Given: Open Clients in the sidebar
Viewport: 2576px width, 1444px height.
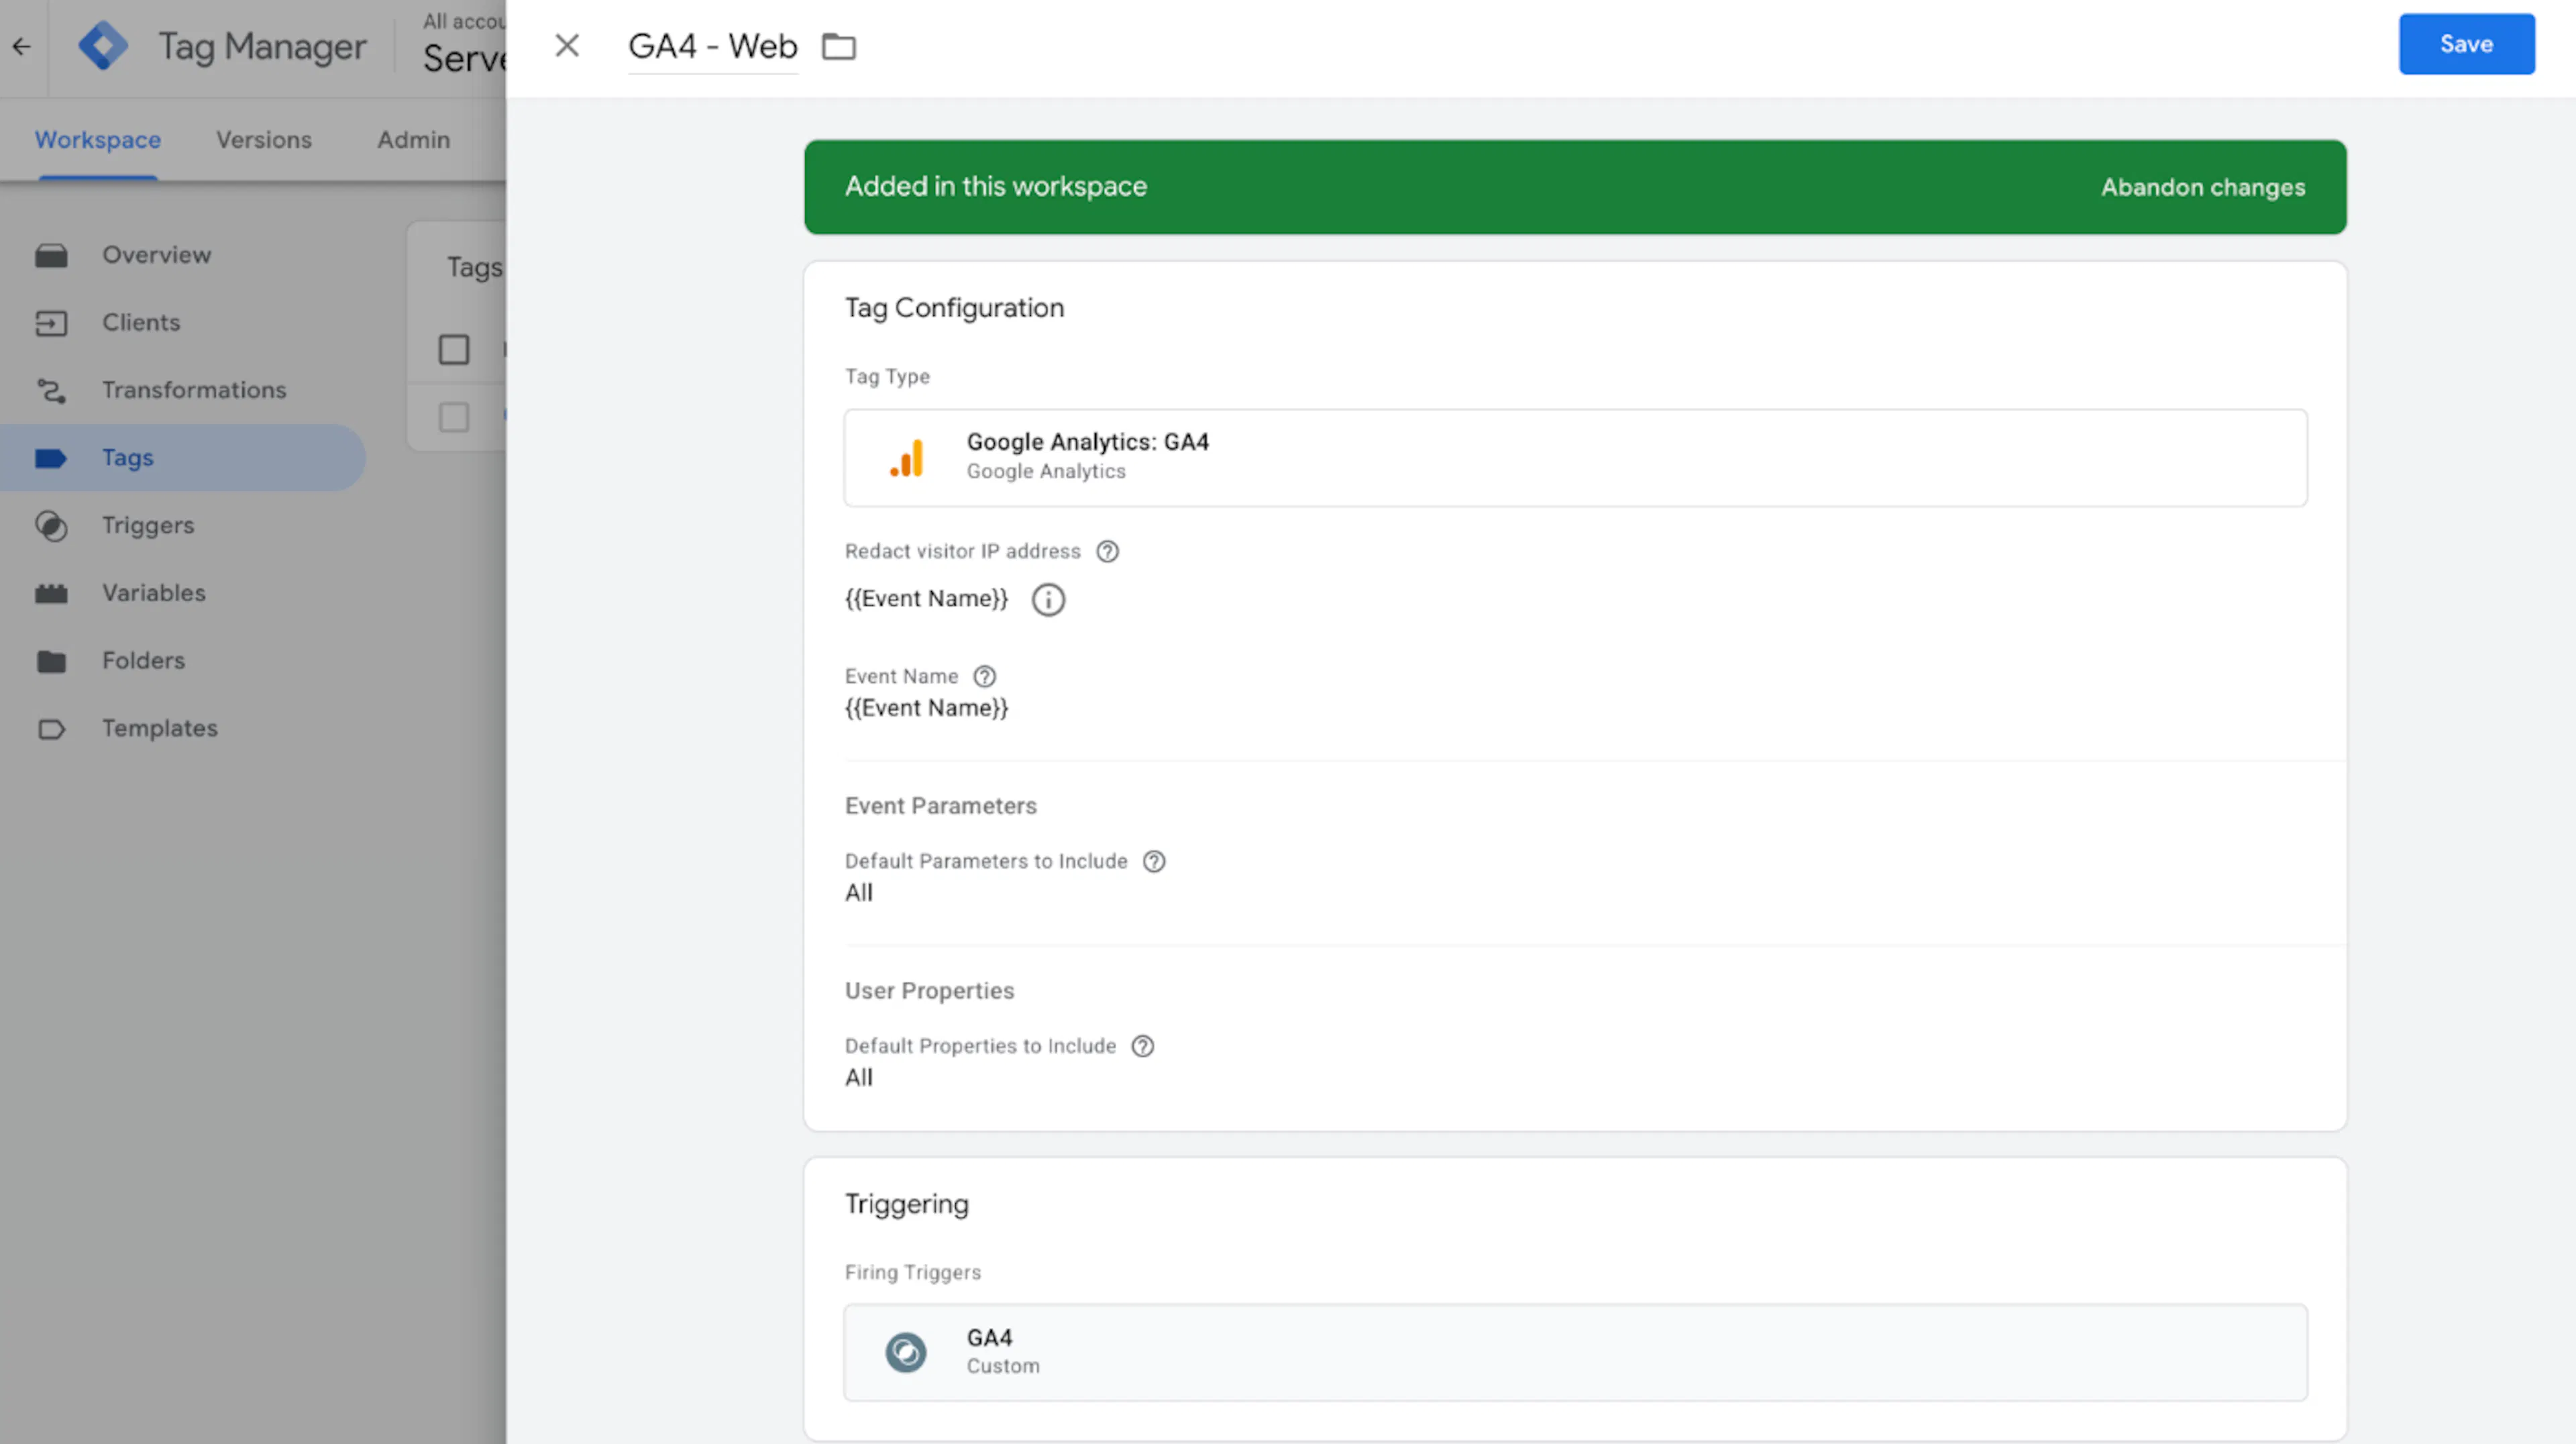Looking at the screenshot, I should pyautogui.click(x=141, y=323).
